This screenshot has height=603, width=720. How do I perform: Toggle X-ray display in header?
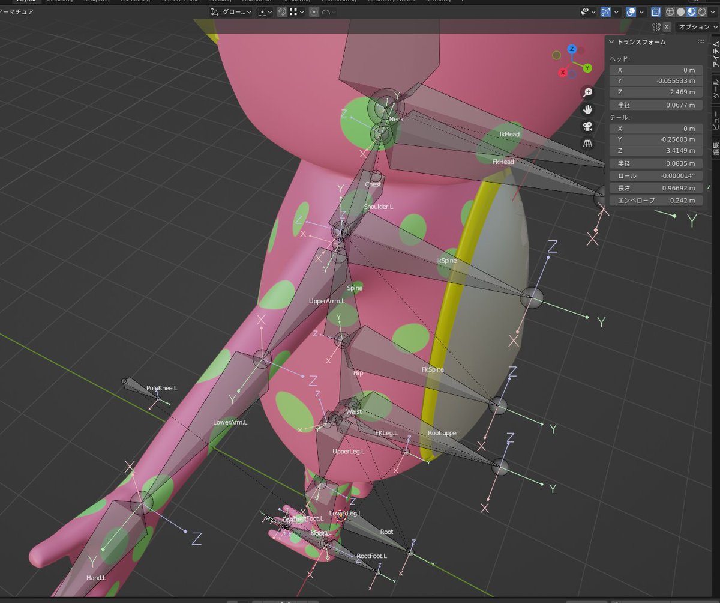[x=656, y=12]
